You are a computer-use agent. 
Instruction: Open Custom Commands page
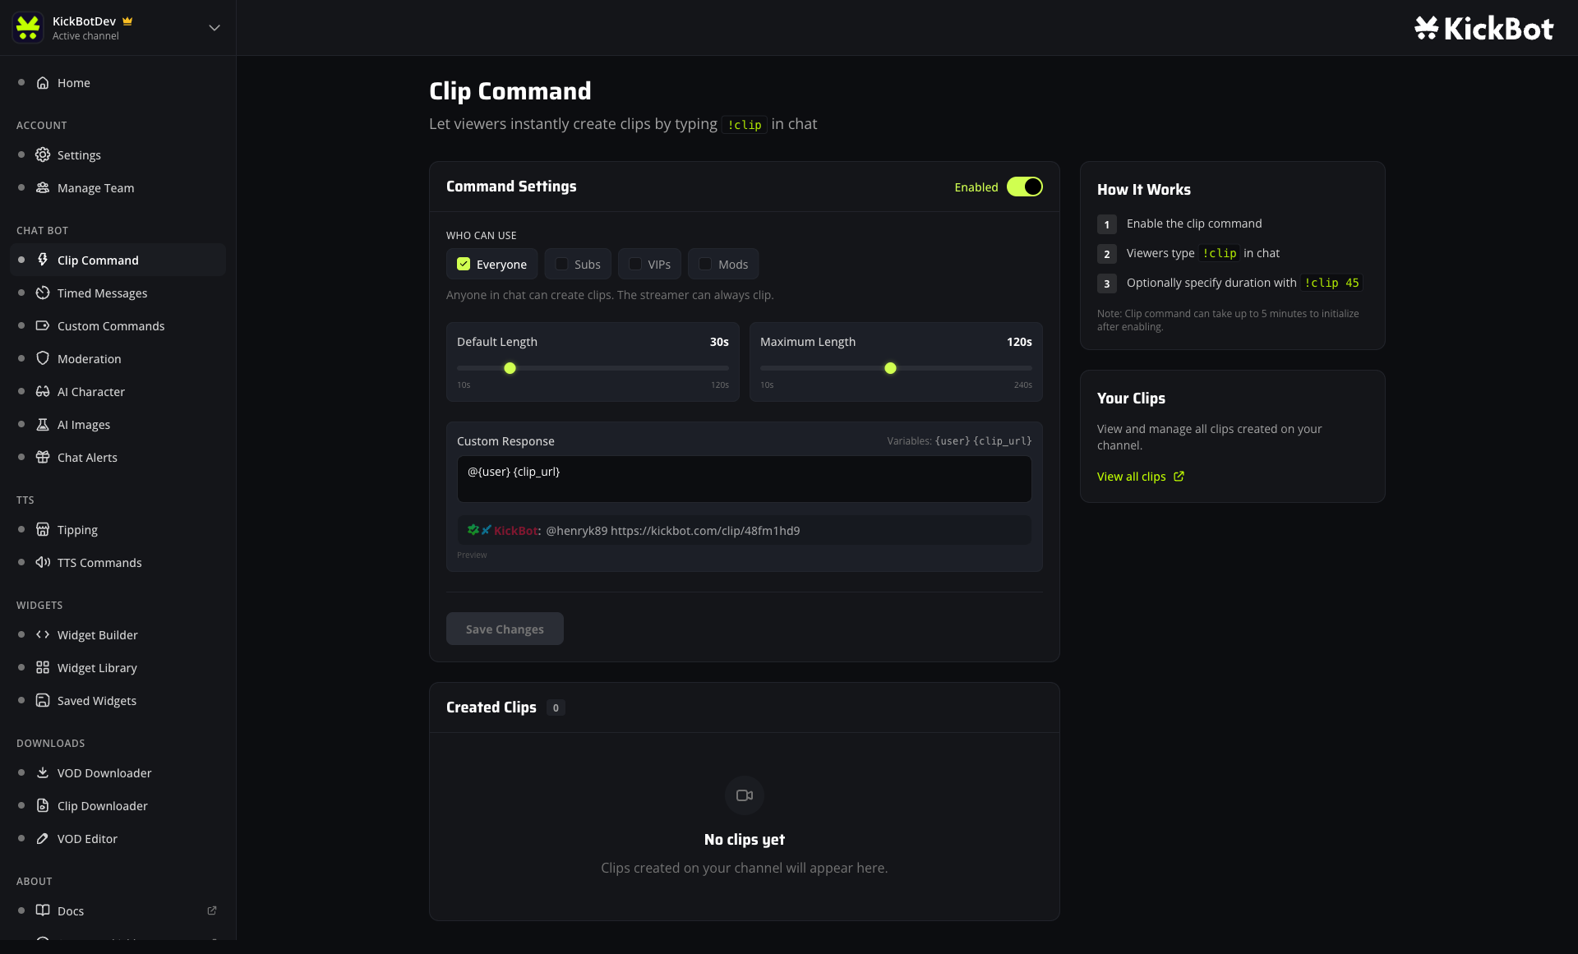pos(118,326)
